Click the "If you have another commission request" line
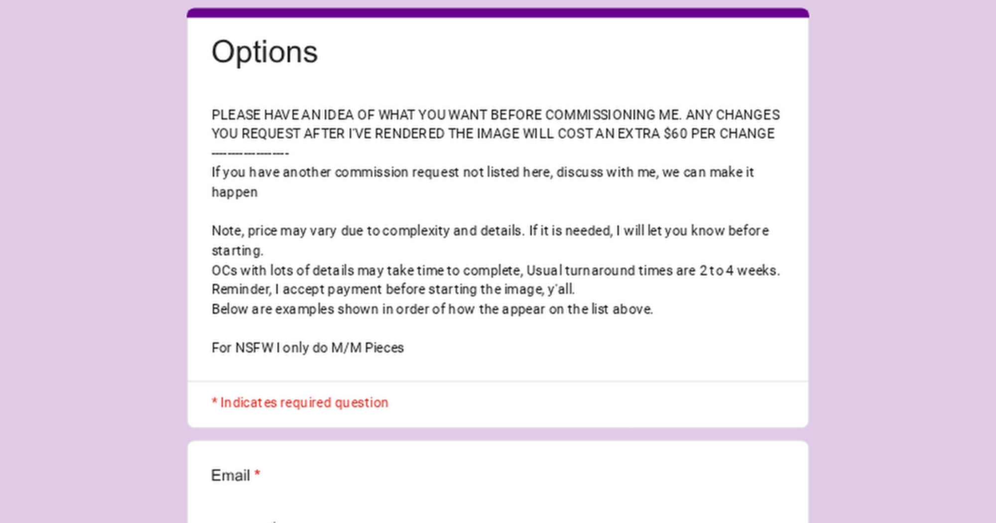Screen dimensions: 996x523 tap(482, 172)
